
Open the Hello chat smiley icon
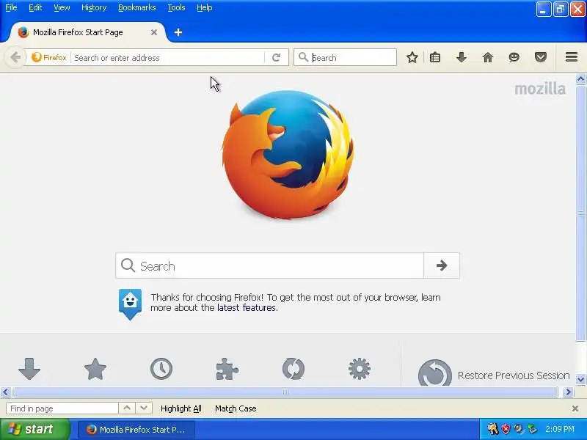tap(514, 57)
